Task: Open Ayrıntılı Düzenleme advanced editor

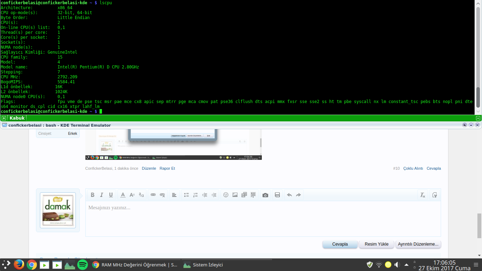Action: coord(418,244)
